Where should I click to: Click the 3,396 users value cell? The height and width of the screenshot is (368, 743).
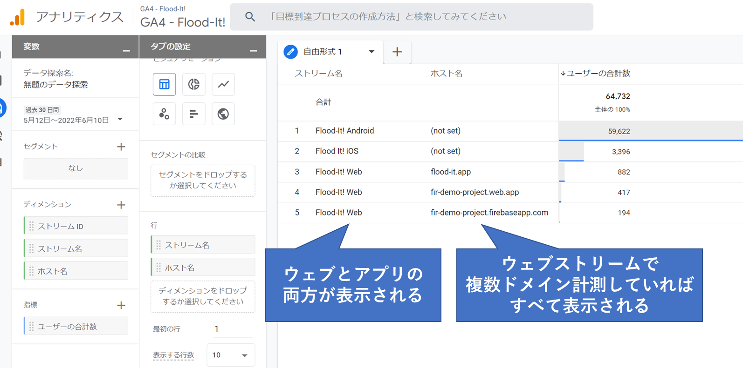click(621, 152)
